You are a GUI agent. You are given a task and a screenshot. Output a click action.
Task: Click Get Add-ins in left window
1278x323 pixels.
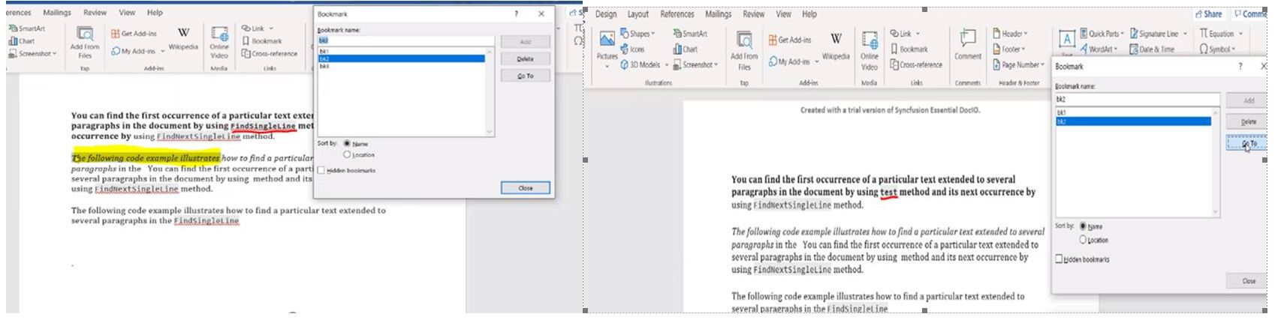coord(134,34)
